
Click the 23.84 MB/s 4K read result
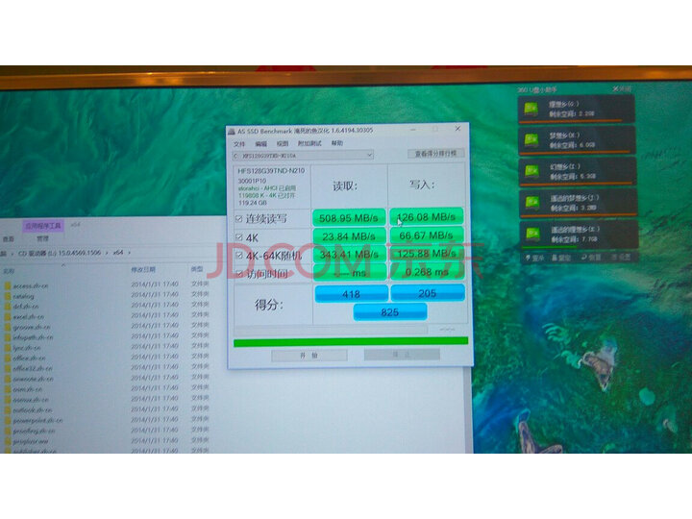[349, 236]
